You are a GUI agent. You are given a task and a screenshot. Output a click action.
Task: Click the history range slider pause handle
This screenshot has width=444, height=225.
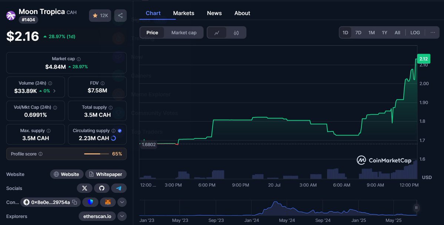pos(416,208)
